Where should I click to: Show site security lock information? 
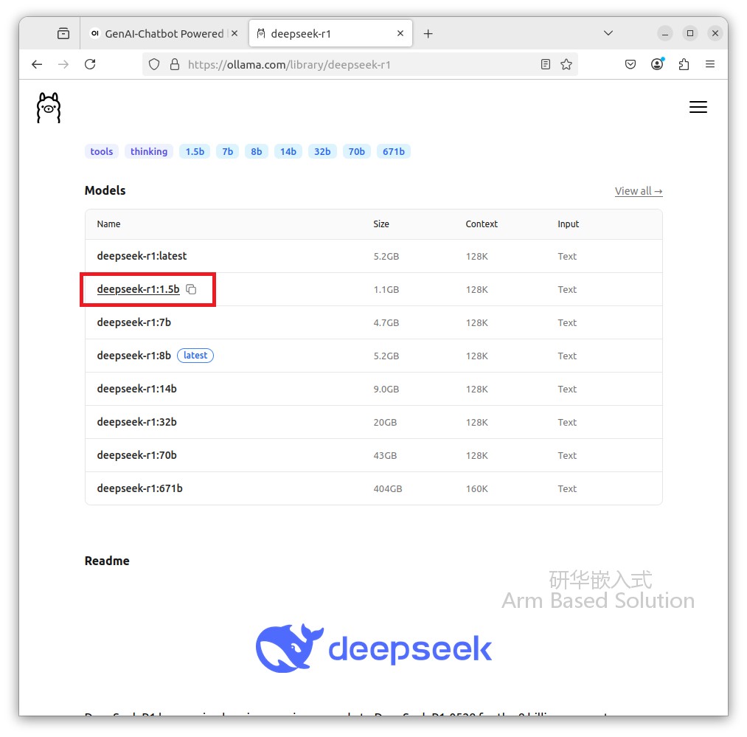[x=175, y=64]
